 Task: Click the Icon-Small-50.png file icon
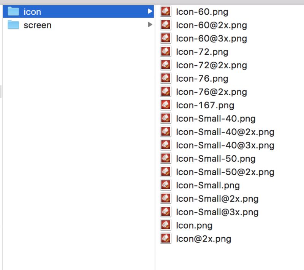165,158
